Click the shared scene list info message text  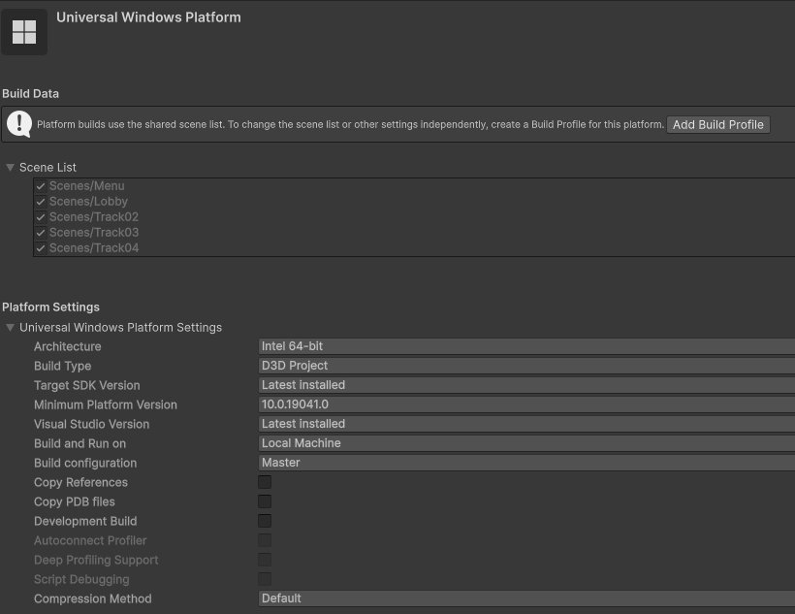pyautogui.click(x=350, y=125)
